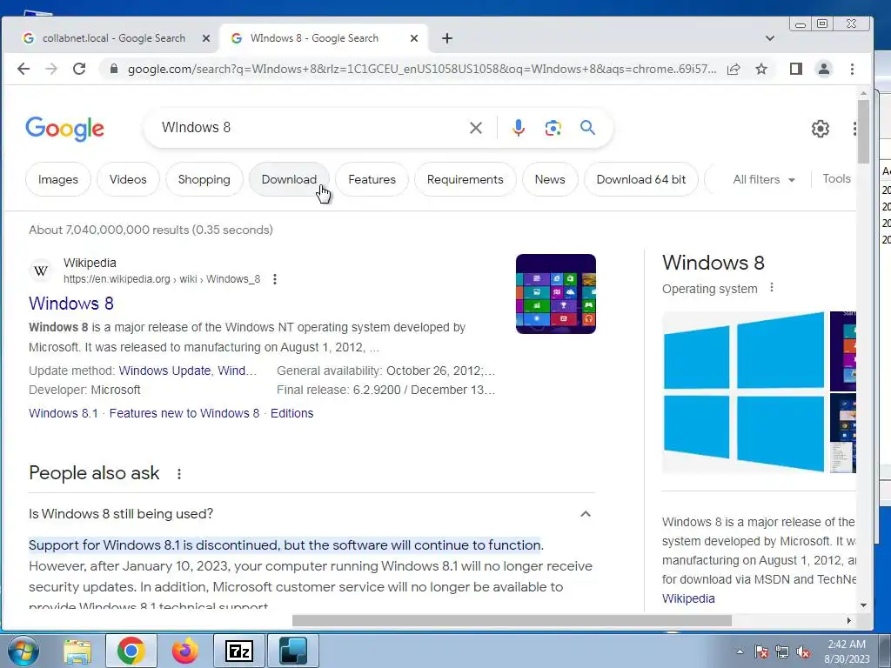Image resolution: width=891 pixels, height=668 pixels.
Task: Go back with the browser back arrow
Action: (23, 69)
